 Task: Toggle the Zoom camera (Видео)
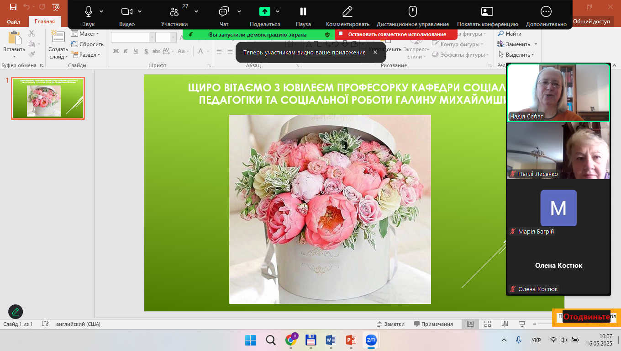click(x=126, y=12)
